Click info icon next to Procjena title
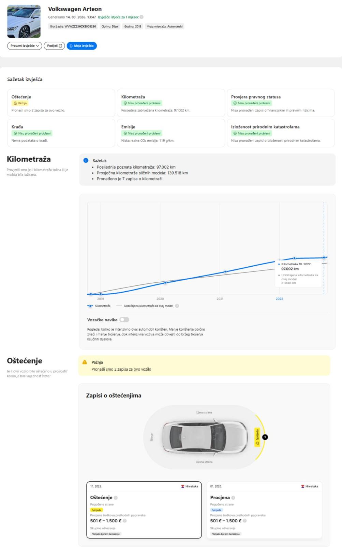Screen dimensions: 342x547 pyautogui.click(x=233, y=498)
